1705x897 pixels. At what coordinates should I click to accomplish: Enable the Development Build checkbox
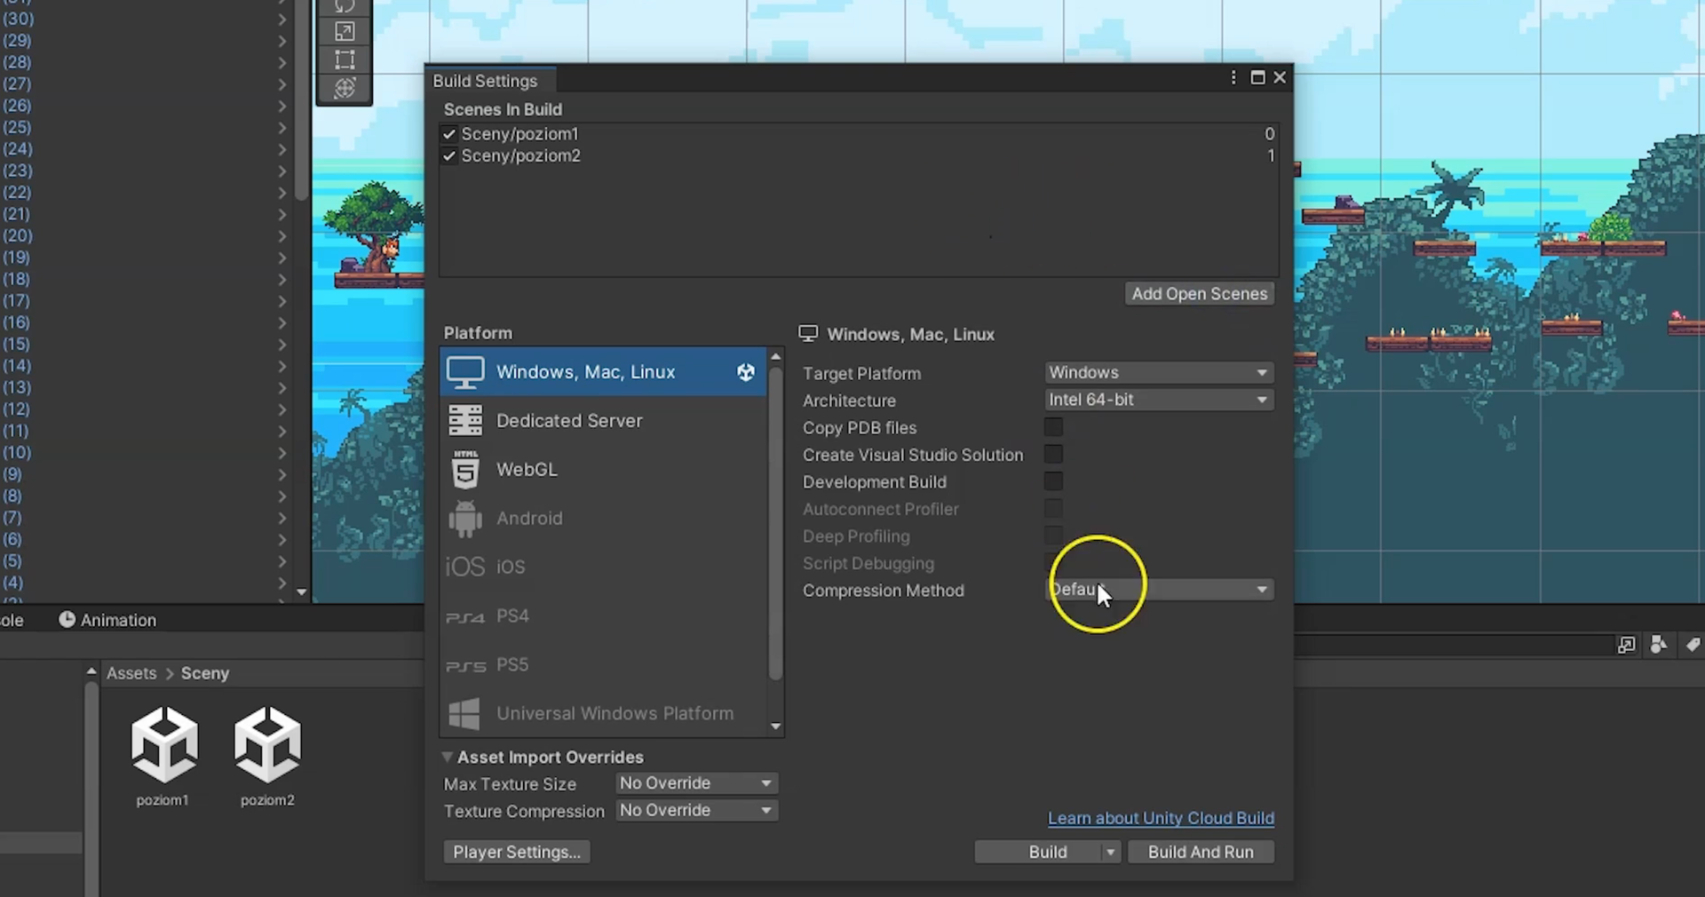click(1053, 481)
